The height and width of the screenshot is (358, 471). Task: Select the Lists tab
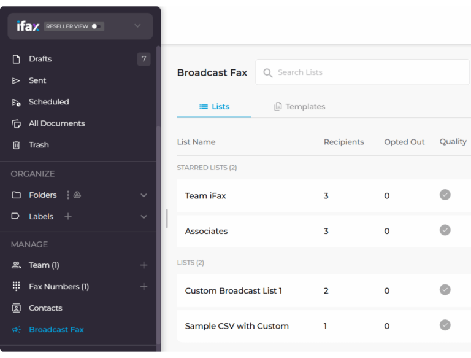(x=214, y=106)
